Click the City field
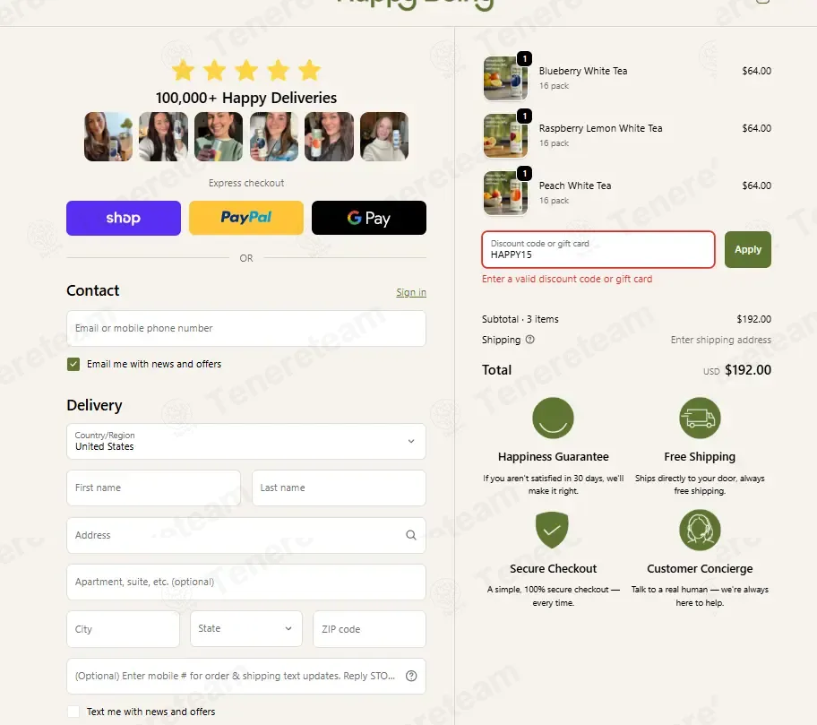The width and height of the screenshot is (817, 725). click(x=123, y=629)
